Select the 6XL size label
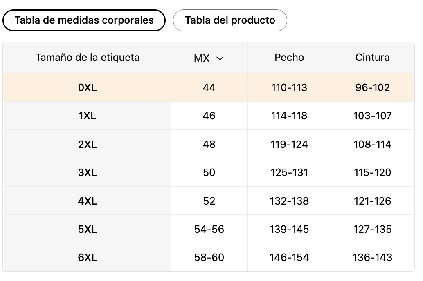This screenshot has width=423, height=281. click(x=87, y=258)
